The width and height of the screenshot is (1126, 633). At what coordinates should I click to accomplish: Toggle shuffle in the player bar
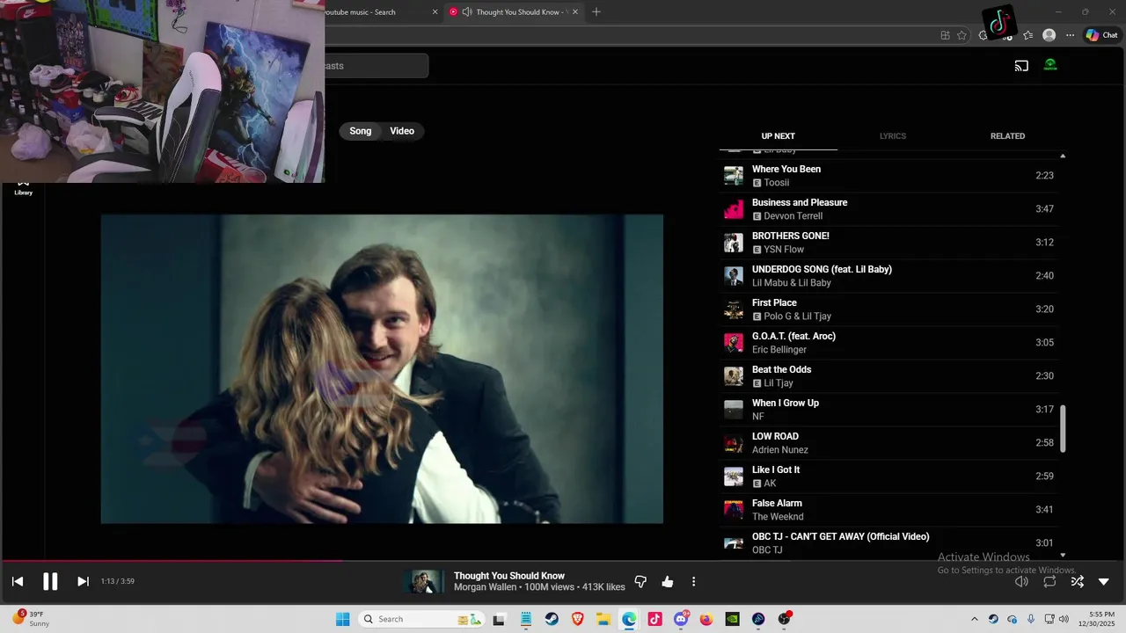pyautogui.click(x=1077, y=581)
